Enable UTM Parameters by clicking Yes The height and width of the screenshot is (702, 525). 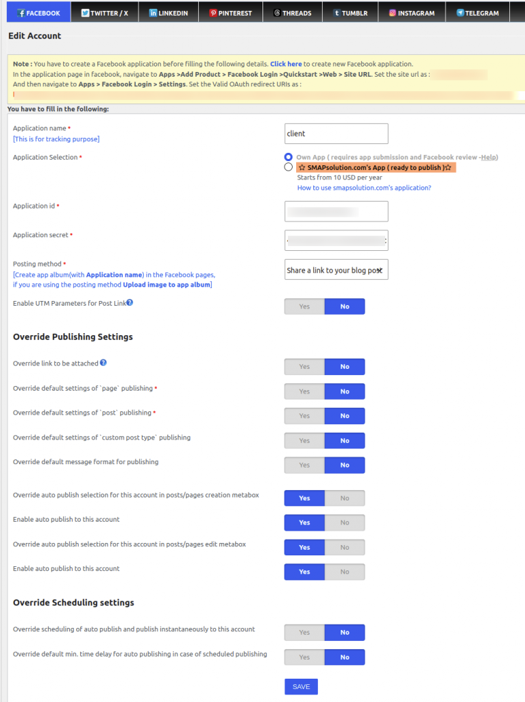[x=304, y=306]
